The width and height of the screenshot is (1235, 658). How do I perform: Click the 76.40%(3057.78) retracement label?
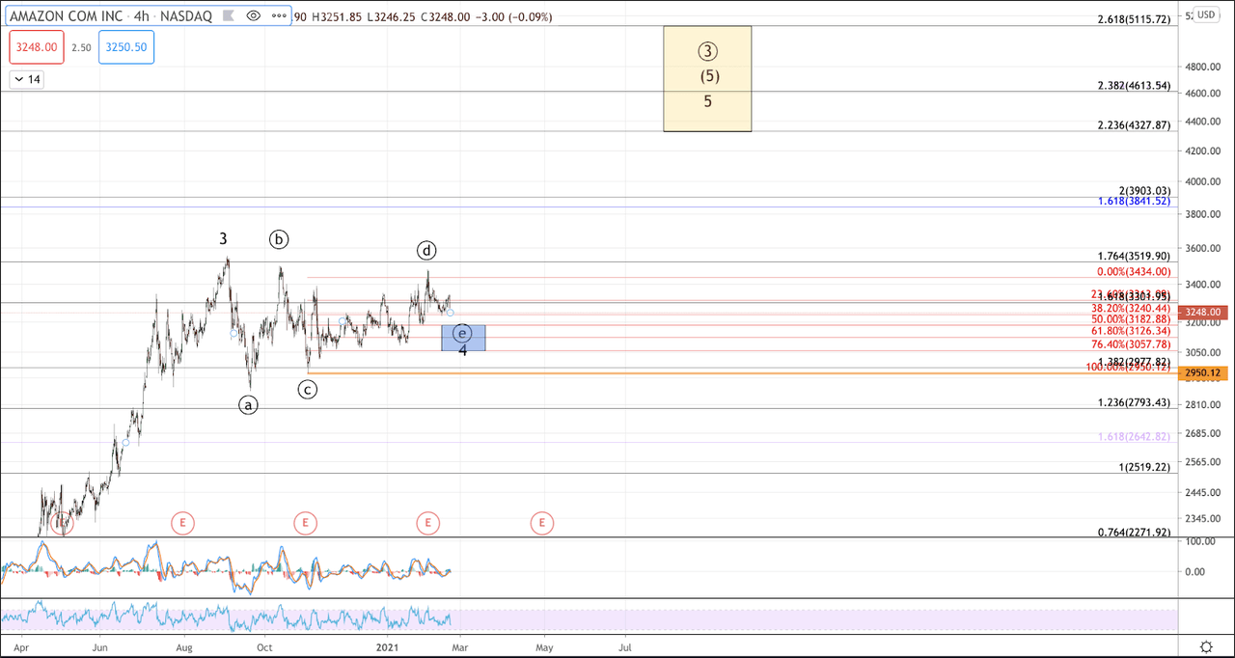1129,343
